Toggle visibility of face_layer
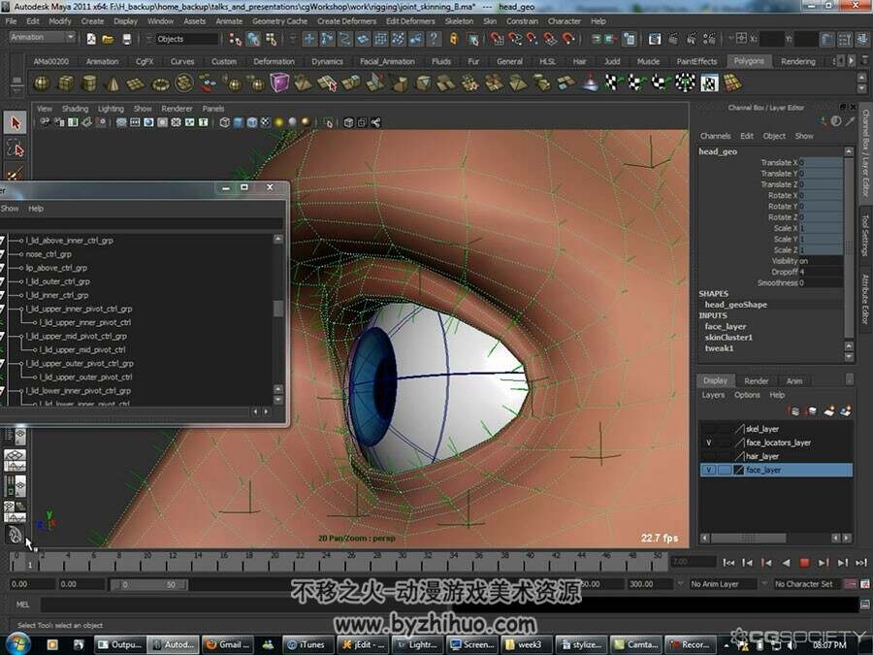 (708, 470)
